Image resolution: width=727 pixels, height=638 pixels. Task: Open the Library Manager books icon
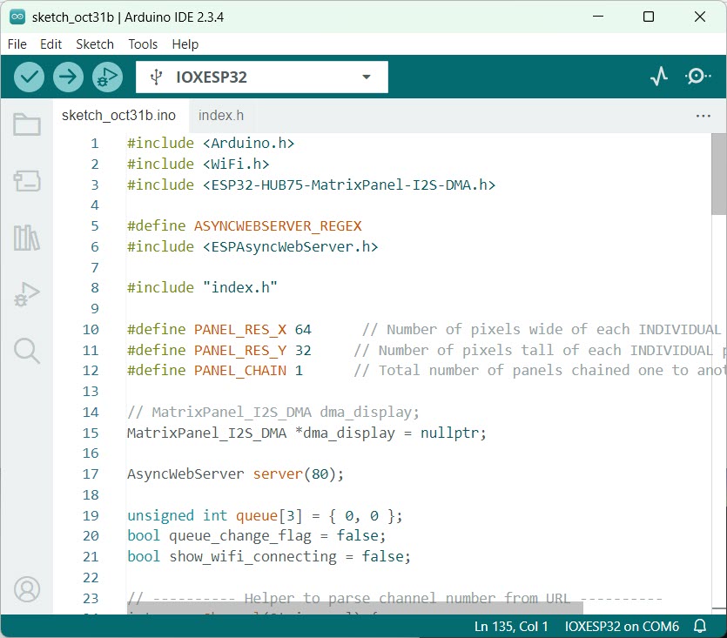point(27,237)
